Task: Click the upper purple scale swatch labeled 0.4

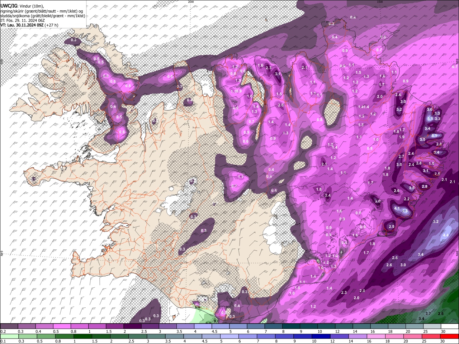Action: (x=44, y=326)
